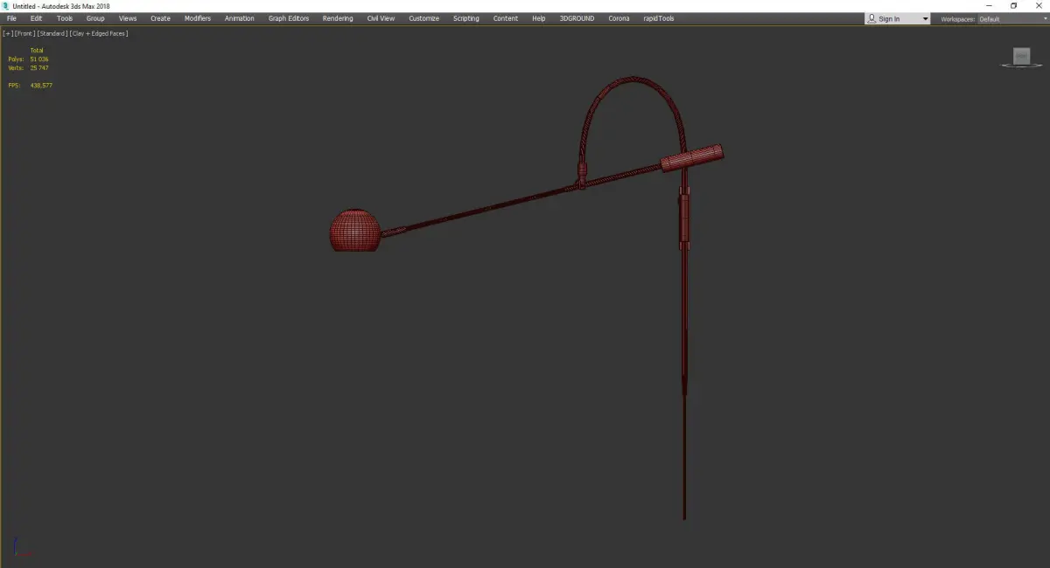The height and width of the screenshot is (568, 1050).
Task: Restore down the 3ds Max window
Action: coord(1014,6)
